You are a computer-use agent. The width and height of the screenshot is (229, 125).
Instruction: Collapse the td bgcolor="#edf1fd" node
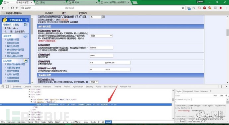[32, 102]
